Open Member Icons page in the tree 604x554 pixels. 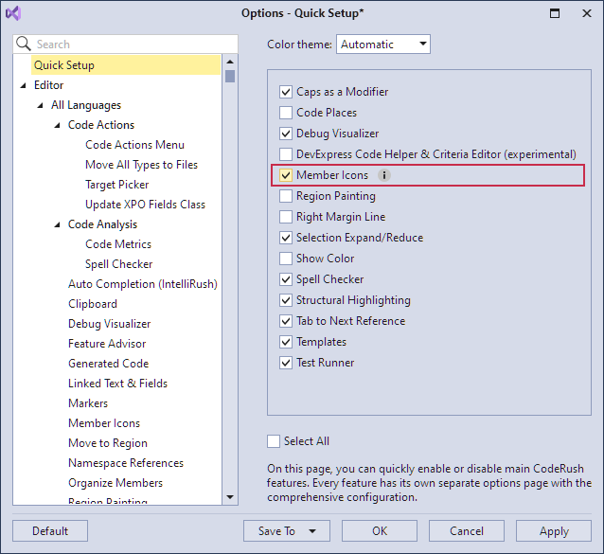pyautogui.click(x=104, y=423)
